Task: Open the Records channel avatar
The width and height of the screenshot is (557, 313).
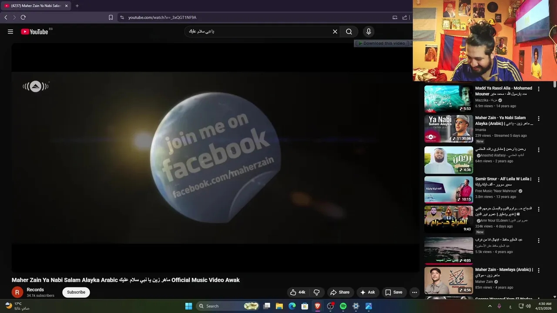Action: point(17,292)
